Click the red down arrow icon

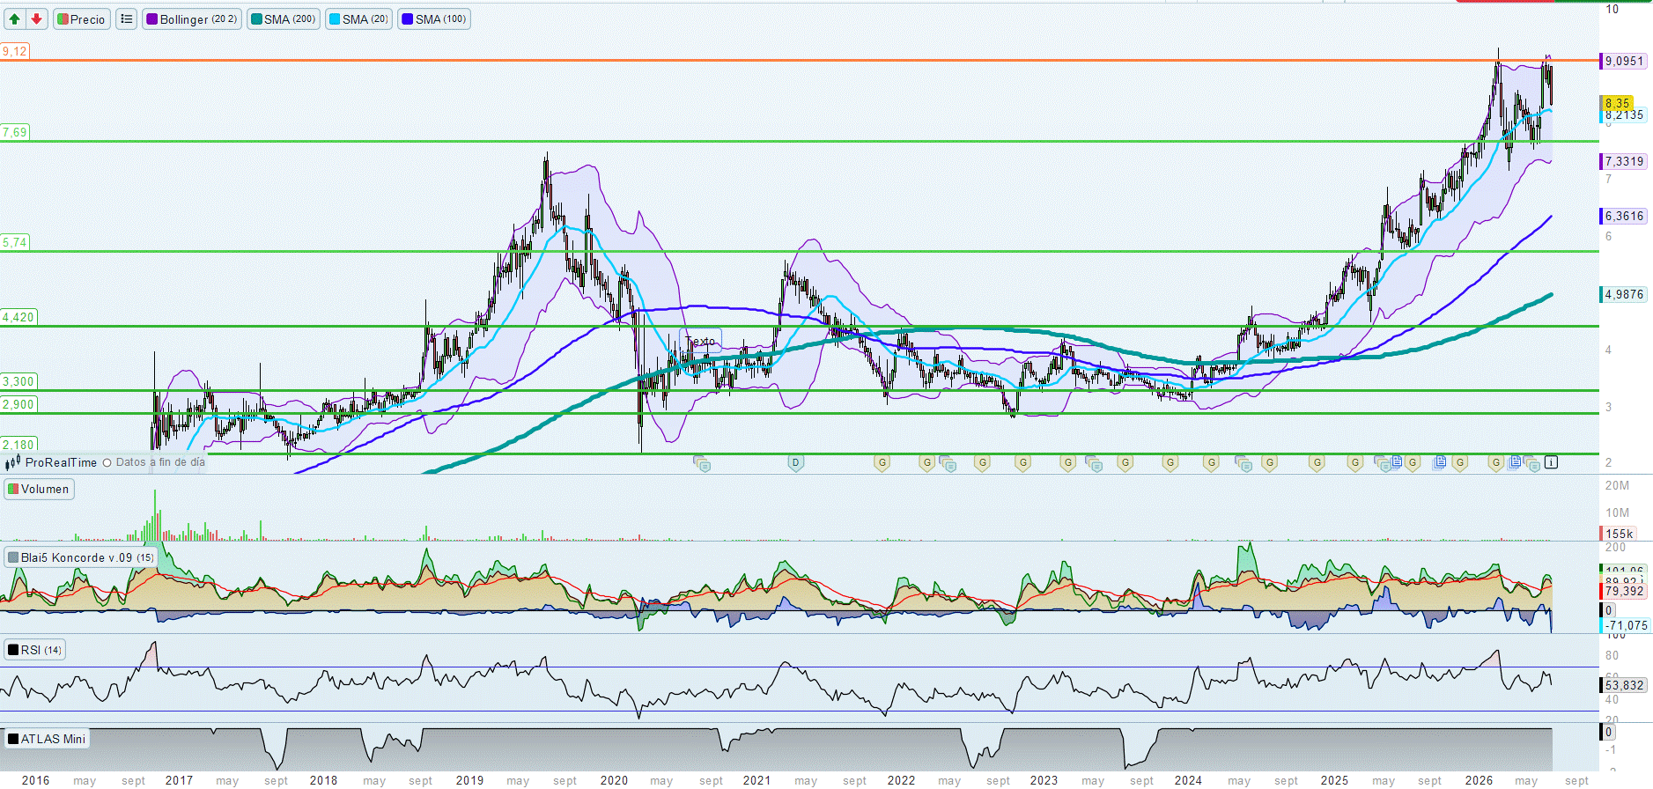(36, 19)
